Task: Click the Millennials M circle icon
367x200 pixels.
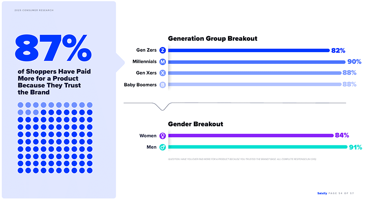Action: tap(163, 62)
